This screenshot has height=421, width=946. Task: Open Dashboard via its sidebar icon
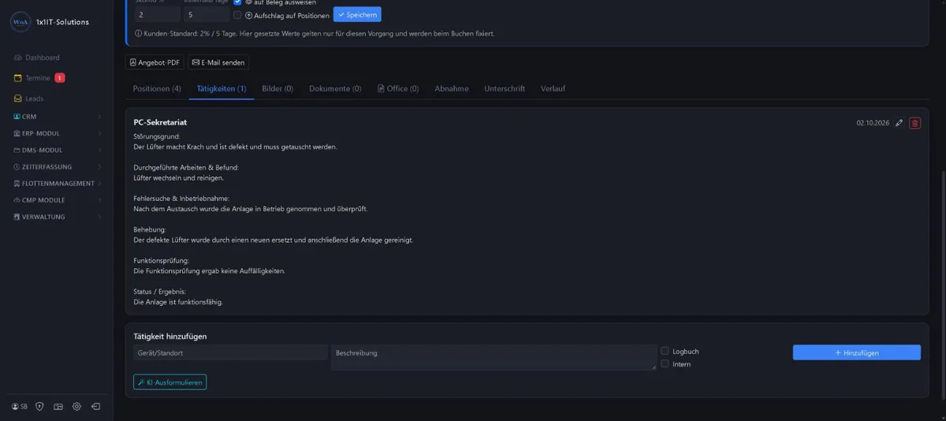pyautogui.click(x=18, y=58)
